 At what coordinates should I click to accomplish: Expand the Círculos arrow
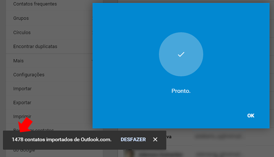tap(92, 32)
